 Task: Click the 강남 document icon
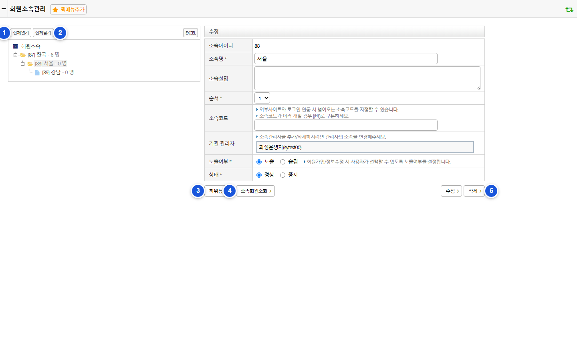click(x=37, y=73)
